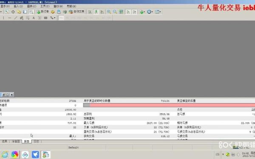Select the vertical line drawing tool

3,18
